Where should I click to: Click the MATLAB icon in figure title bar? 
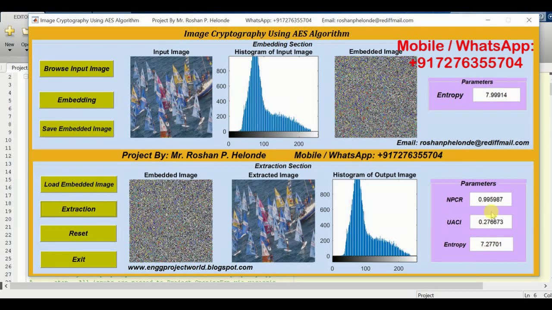35,20
